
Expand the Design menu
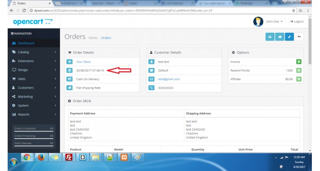[34, 70]
